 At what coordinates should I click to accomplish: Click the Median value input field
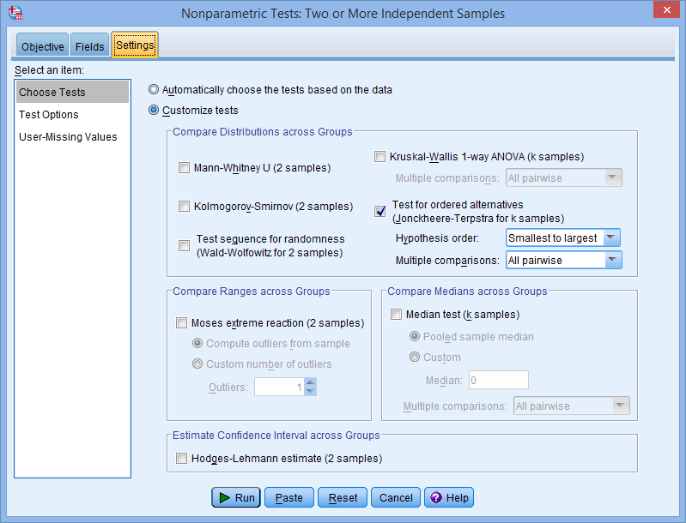tap(498, 380)
